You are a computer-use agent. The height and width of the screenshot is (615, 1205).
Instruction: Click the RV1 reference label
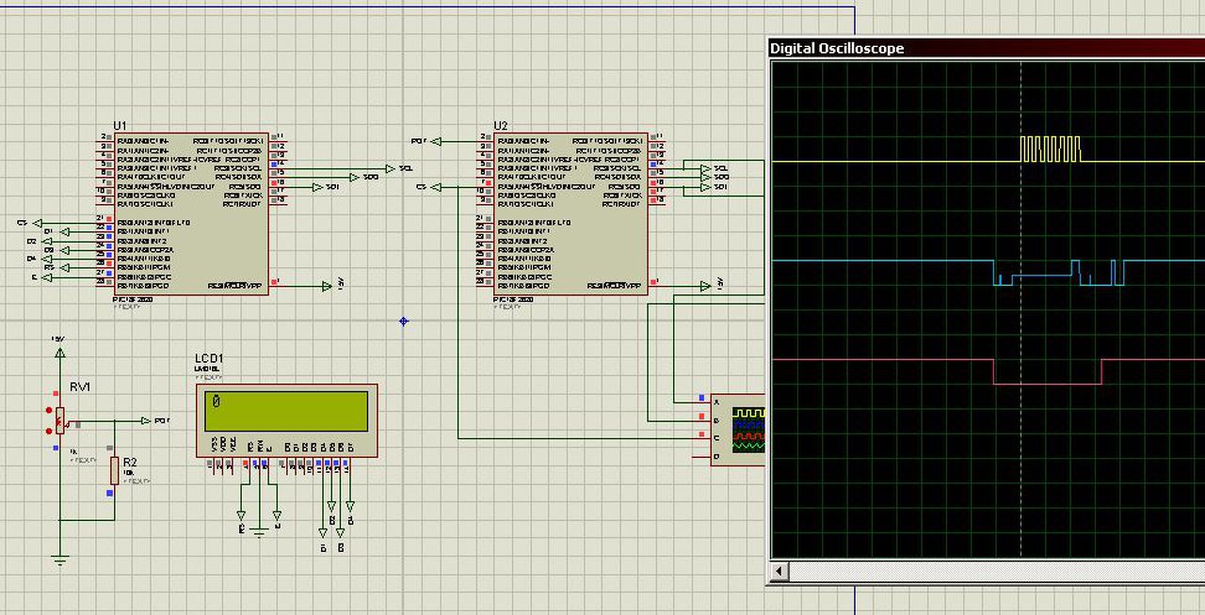(80, 387)
